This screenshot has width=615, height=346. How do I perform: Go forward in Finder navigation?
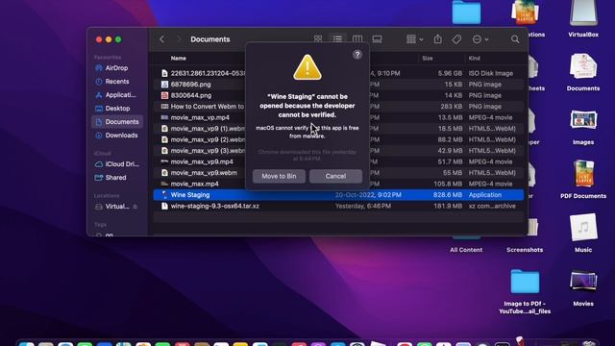pos(179,39)
